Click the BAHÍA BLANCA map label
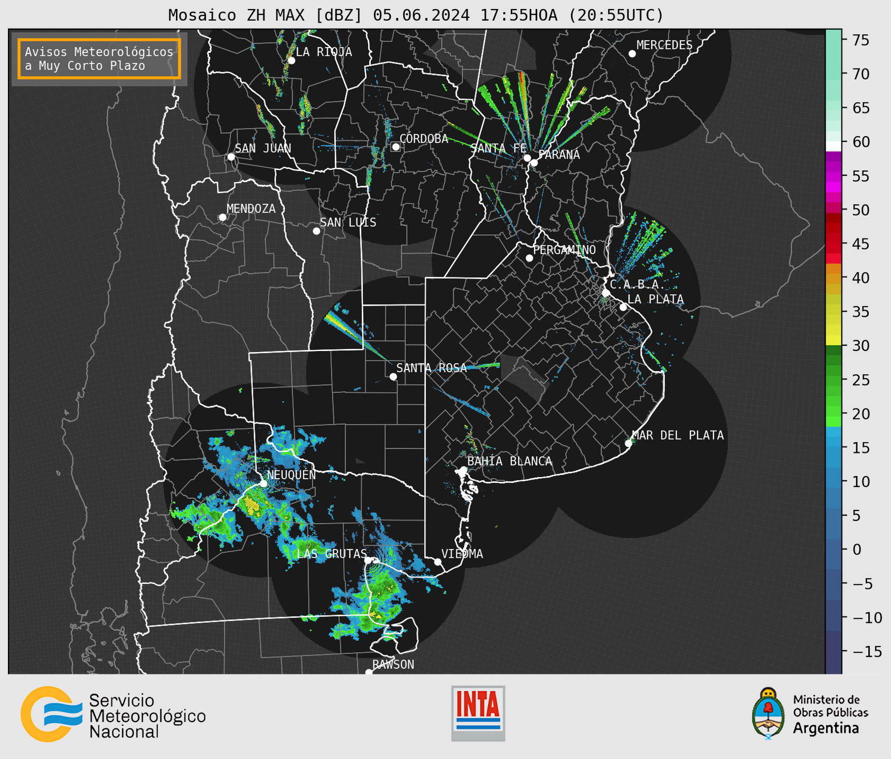The width and height of the screenshot is (891, 759). (510, 461)
